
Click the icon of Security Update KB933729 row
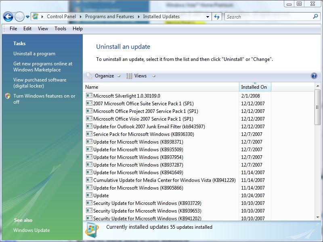89,203
